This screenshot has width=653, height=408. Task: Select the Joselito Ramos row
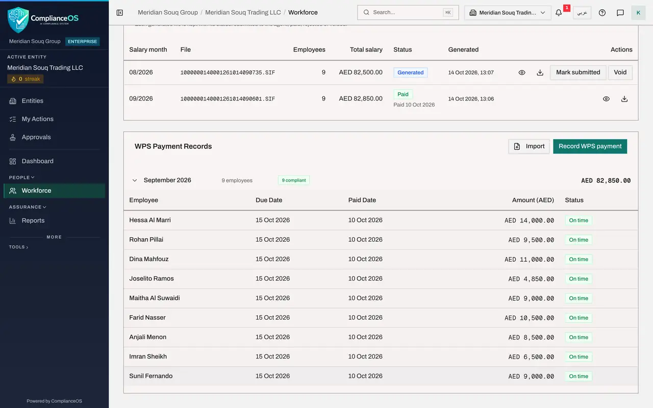coord(381,279)
